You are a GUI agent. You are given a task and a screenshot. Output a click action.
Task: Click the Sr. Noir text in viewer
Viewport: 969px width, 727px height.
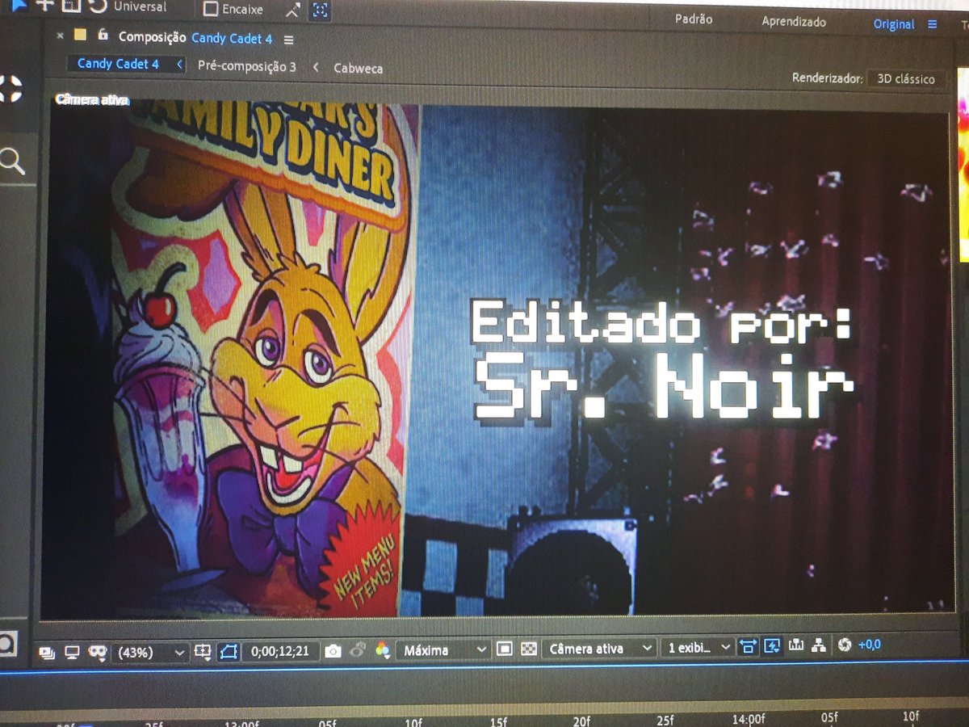663,386
